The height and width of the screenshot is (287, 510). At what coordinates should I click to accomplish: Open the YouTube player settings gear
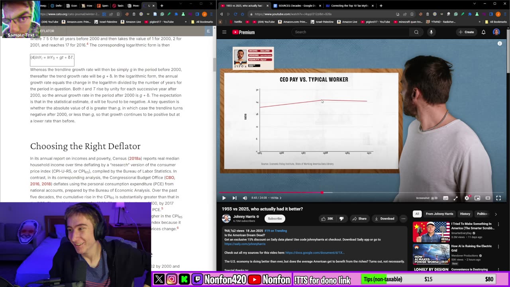click(x=467, y=198)
